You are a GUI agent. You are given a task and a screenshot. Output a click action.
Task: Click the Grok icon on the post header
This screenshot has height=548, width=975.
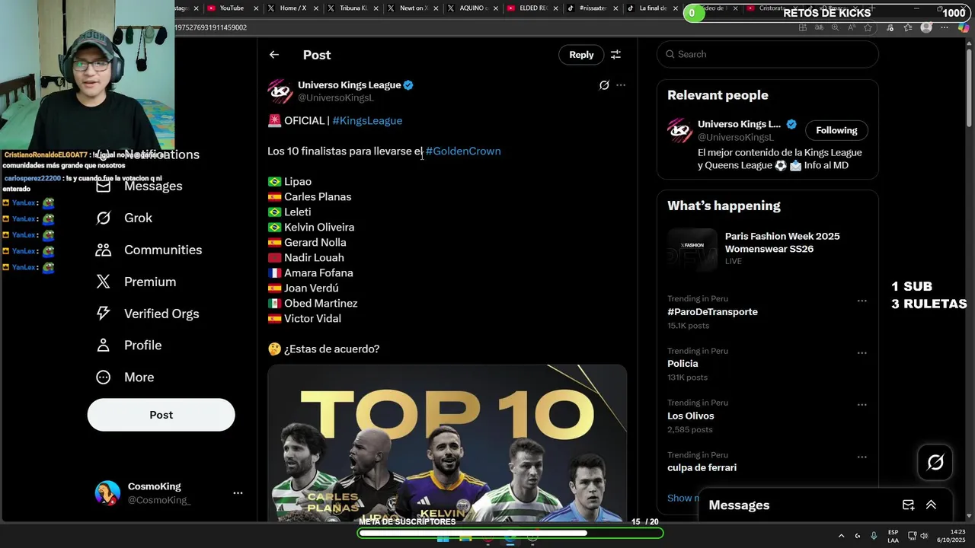[x=604, y=85]
